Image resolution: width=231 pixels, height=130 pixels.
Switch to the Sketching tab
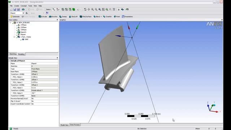(13, 54)
